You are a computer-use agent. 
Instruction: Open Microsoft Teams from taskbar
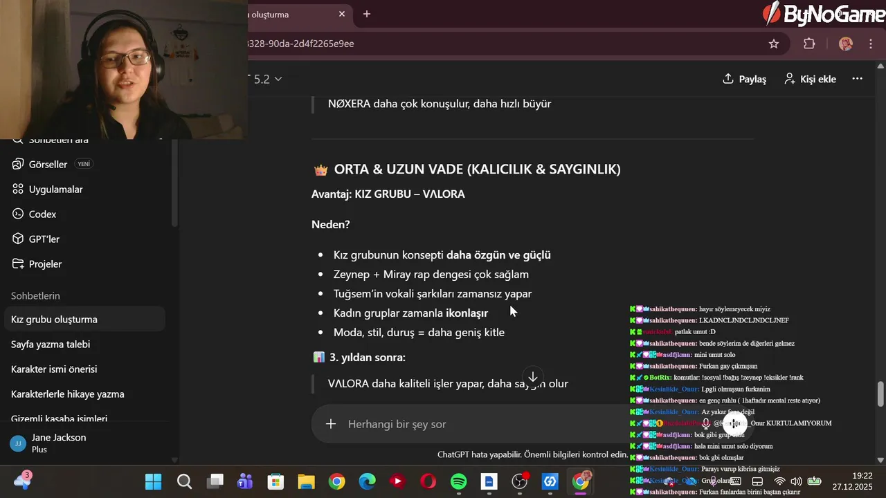(x=245, y=481)
